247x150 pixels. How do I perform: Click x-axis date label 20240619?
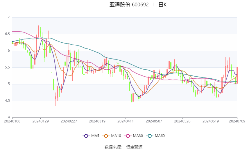(211, 121)
